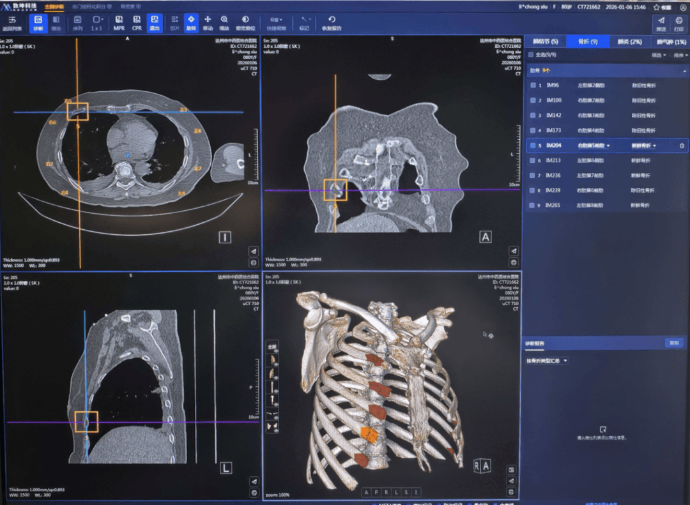Open the series icon in toolbar
The height and width of the screenshot is (505, 690).
[x=77, y=23]
